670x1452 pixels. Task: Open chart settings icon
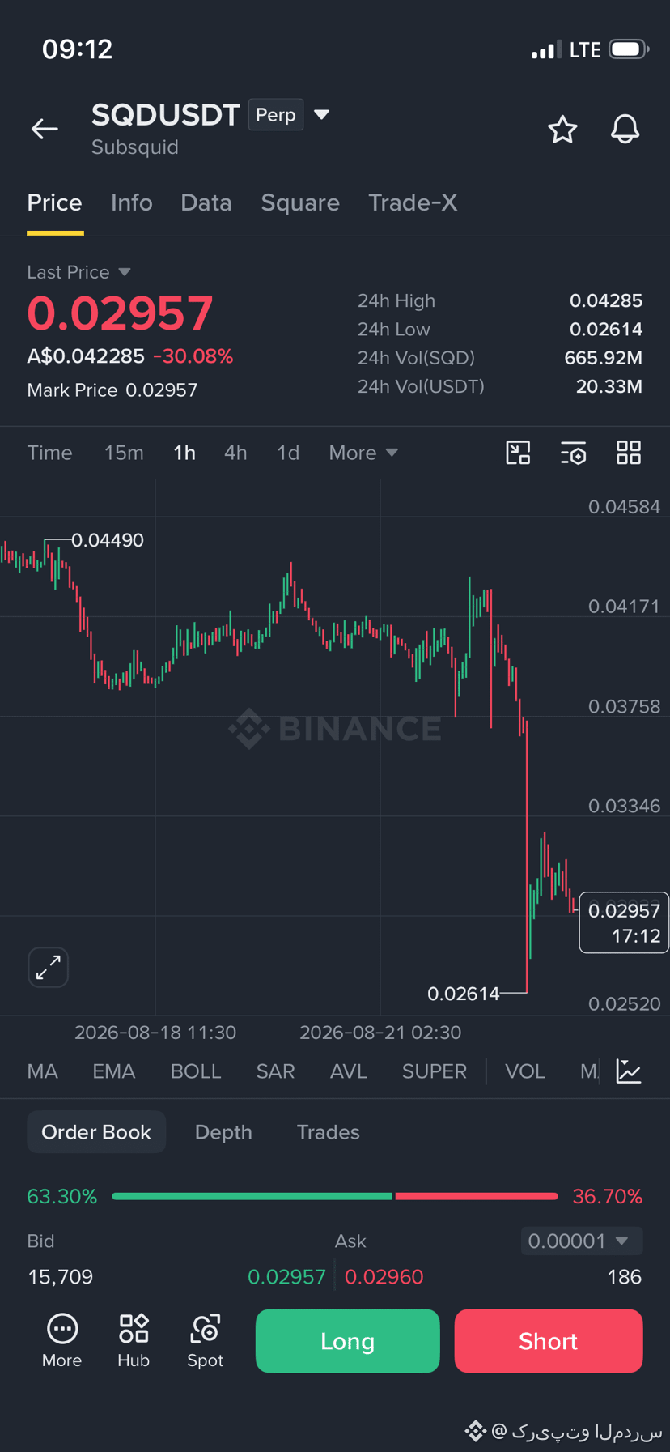[x=573, y=453]
